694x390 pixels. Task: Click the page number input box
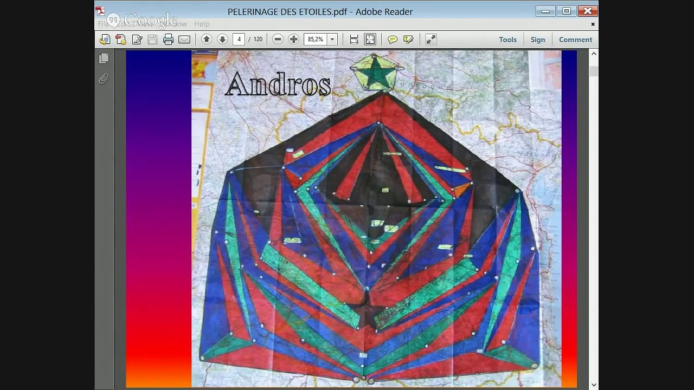tap(239, 40)
